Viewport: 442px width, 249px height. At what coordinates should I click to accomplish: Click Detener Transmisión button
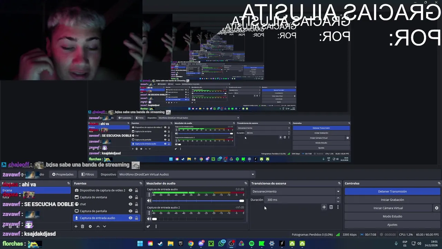[x=392, y=191]
